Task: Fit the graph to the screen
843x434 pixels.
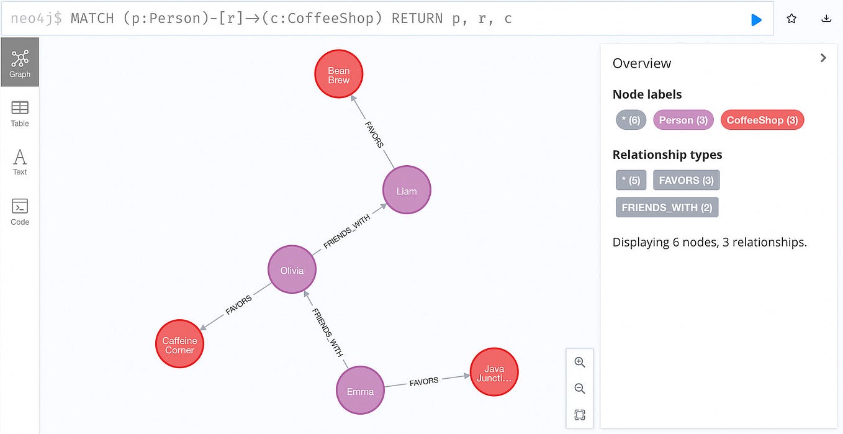Action: click(x=579, y=415)
